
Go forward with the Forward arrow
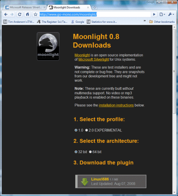[x=12, y=14]
